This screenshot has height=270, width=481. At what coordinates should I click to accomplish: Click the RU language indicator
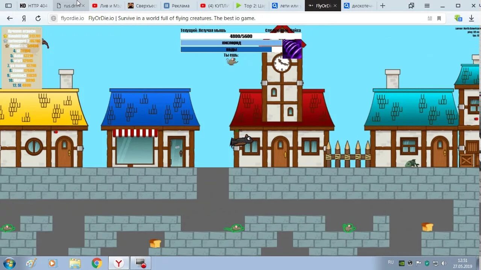[391, 262]
